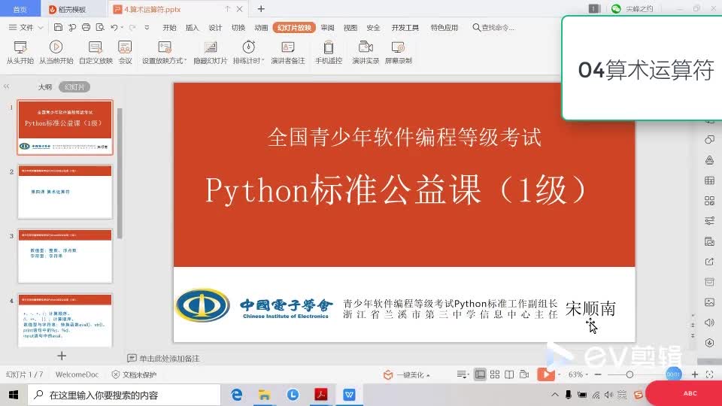Switch to the 开始 ribbon tab

tap(169, 28)
